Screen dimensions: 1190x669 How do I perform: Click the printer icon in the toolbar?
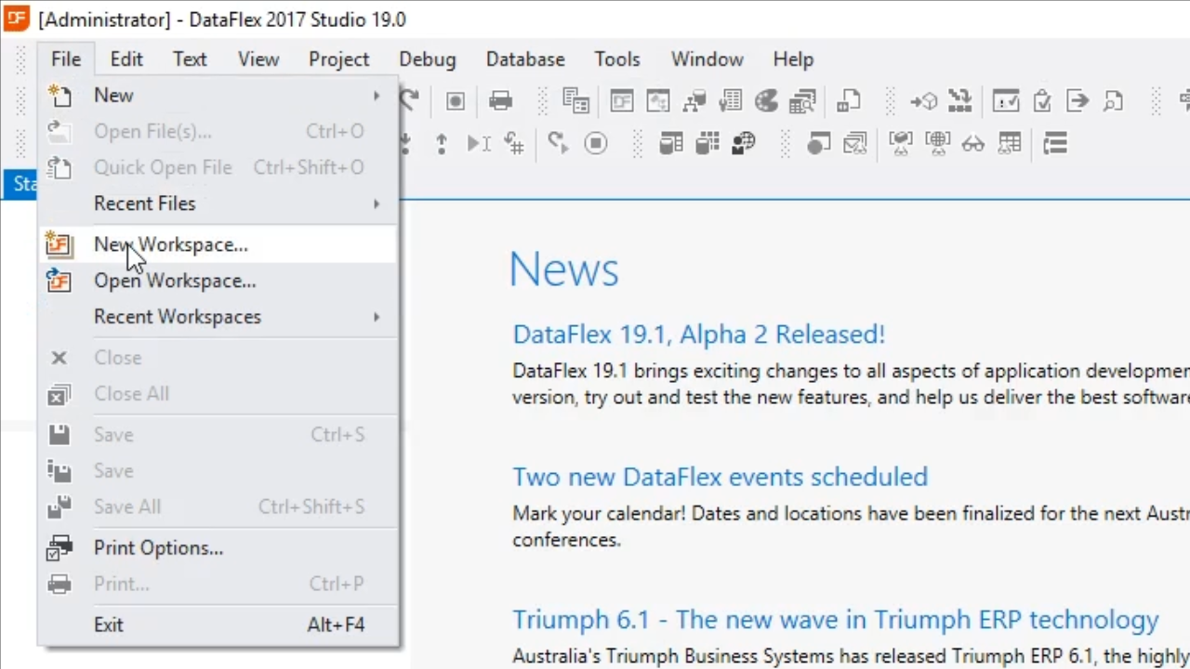click(x=501, y=100)
